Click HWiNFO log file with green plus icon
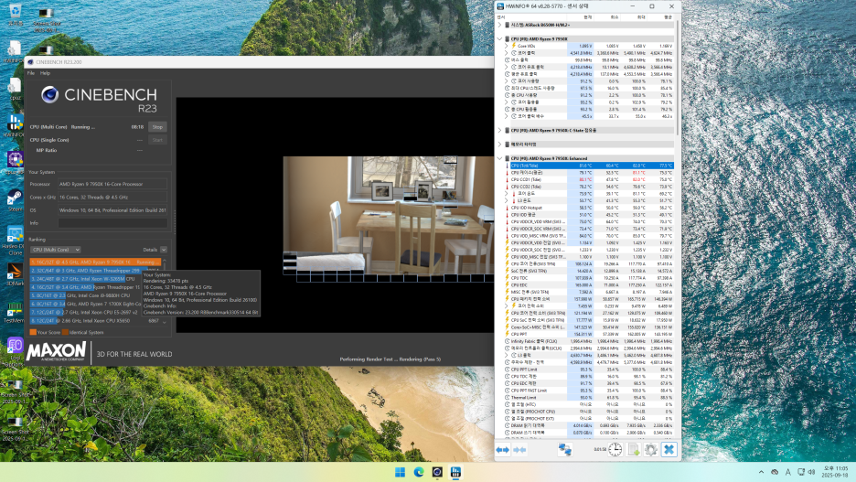856x482 pixels. pyautogui.click(x=633, y=450)
